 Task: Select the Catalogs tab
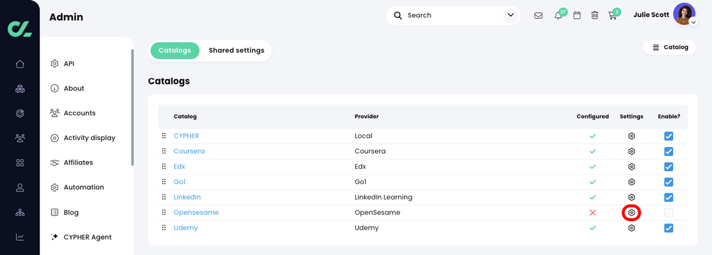point(175,51)
